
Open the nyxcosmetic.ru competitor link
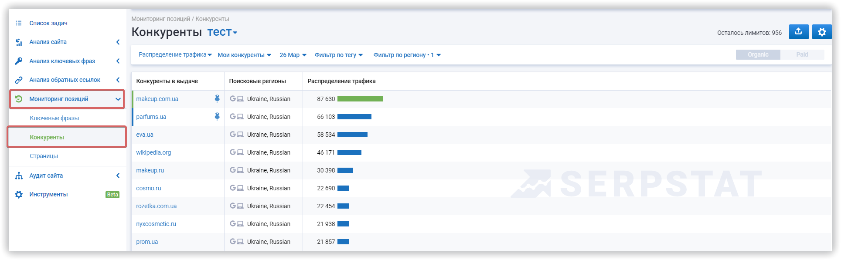pyautogui.click(x=156, y=224)
